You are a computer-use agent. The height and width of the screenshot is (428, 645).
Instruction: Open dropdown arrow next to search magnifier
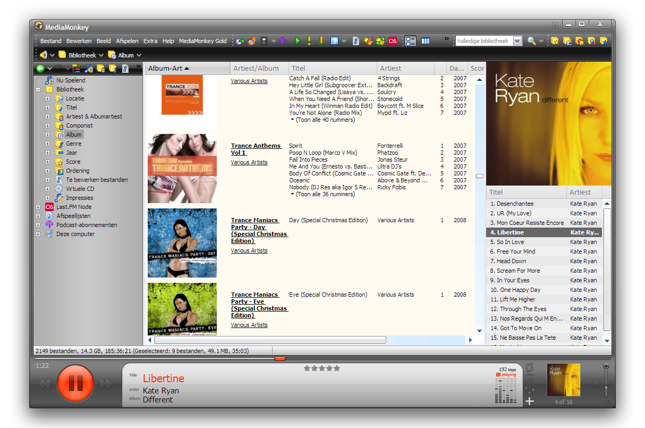click(541, 41)
